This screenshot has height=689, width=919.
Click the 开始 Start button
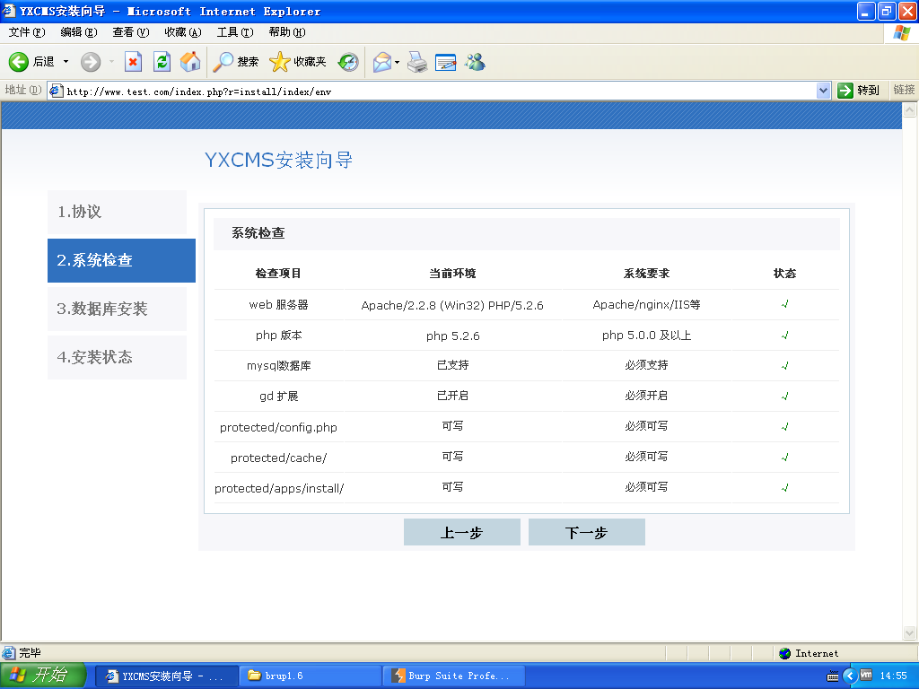[x=43, y=676]
